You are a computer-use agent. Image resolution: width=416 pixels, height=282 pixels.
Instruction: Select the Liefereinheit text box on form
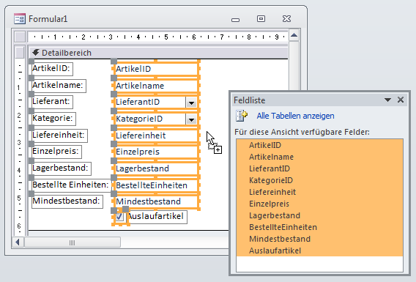[x=156, y=136]
